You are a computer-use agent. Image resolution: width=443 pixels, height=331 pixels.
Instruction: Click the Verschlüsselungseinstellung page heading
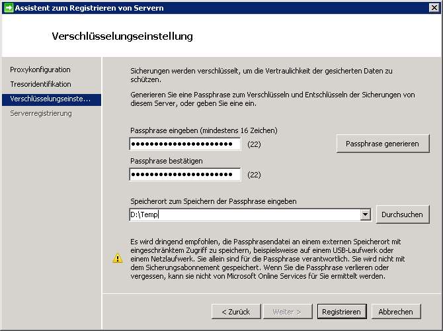click(x=122, y=36)
